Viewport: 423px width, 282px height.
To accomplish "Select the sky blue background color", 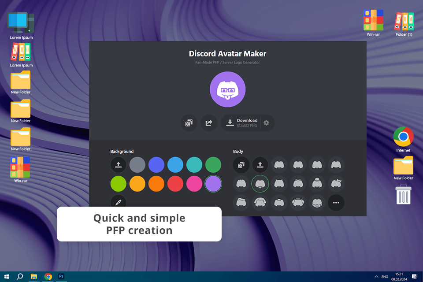I will [175, 165].
